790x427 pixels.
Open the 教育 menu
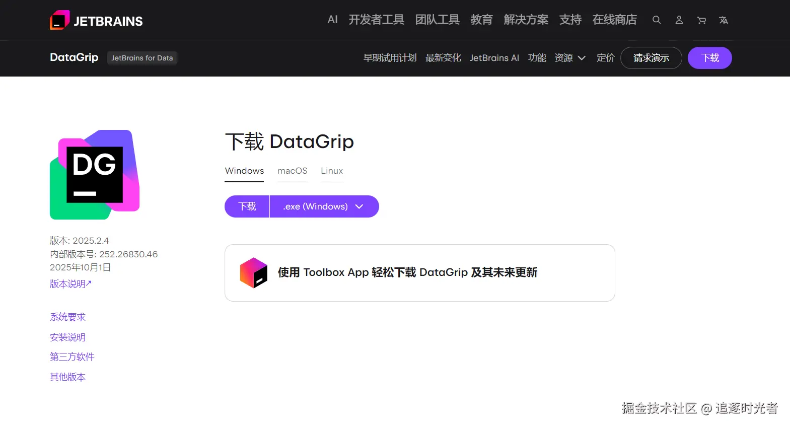coord(482,20)
